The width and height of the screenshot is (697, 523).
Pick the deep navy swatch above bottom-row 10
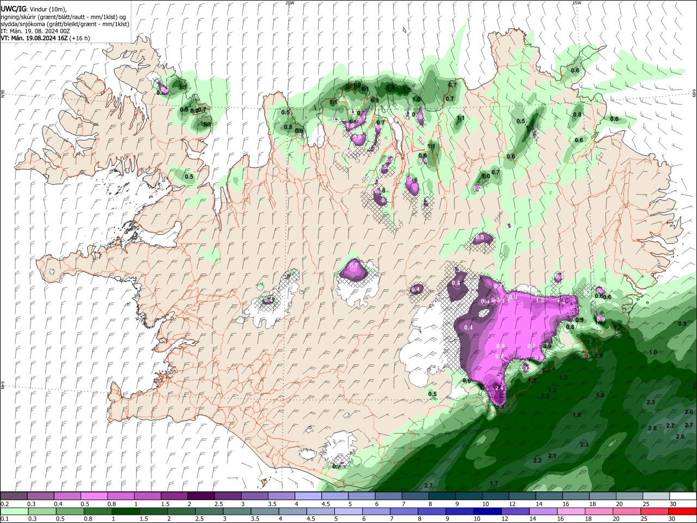coord(487,511)
